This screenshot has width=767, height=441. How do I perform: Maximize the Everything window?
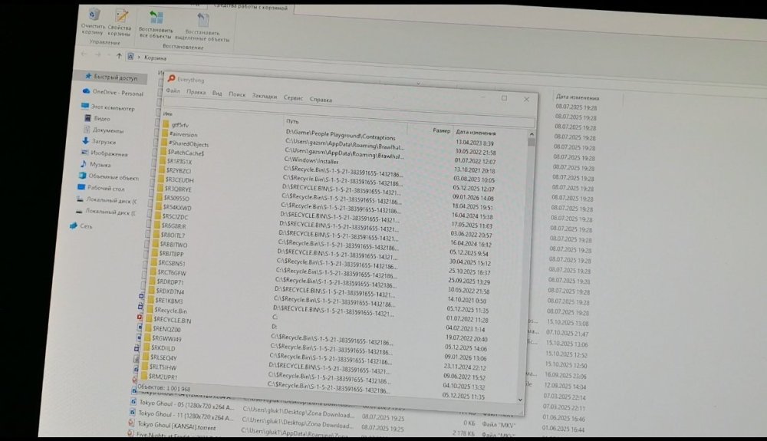pyautogui.click(x=505, y=98)
